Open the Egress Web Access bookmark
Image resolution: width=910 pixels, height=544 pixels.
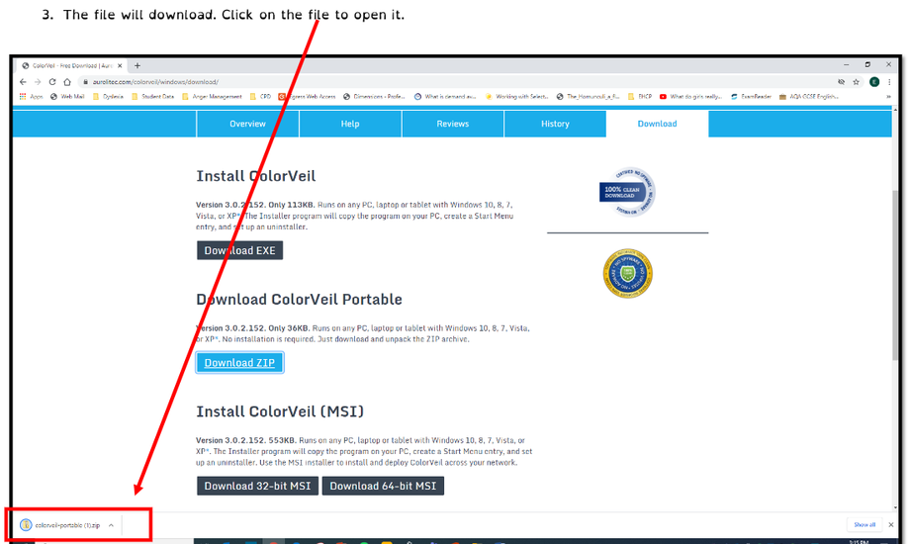[307, 96]
